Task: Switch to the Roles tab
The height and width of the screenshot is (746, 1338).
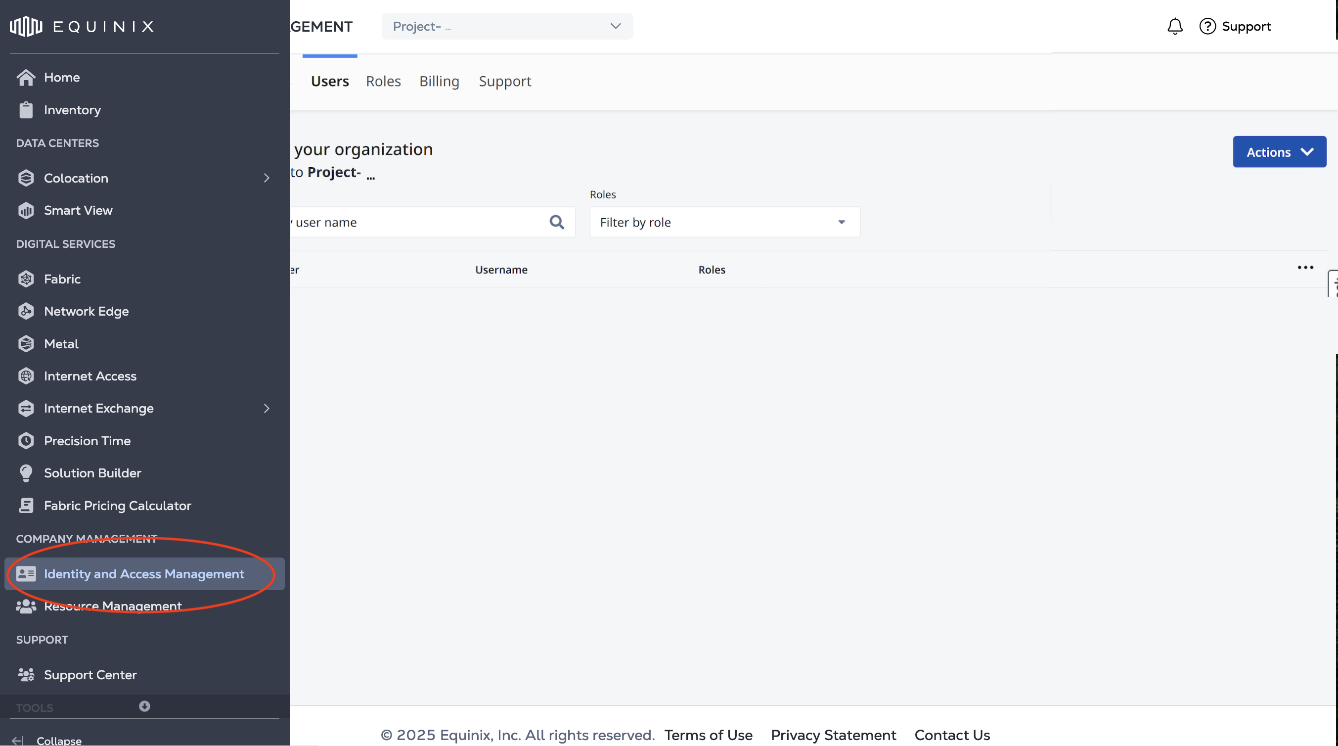Action: point(383,81)
